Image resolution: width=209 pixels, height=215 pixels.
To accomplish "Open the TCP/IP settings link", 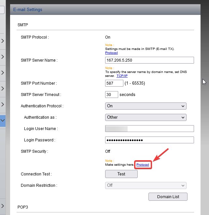I will [122, 76].
